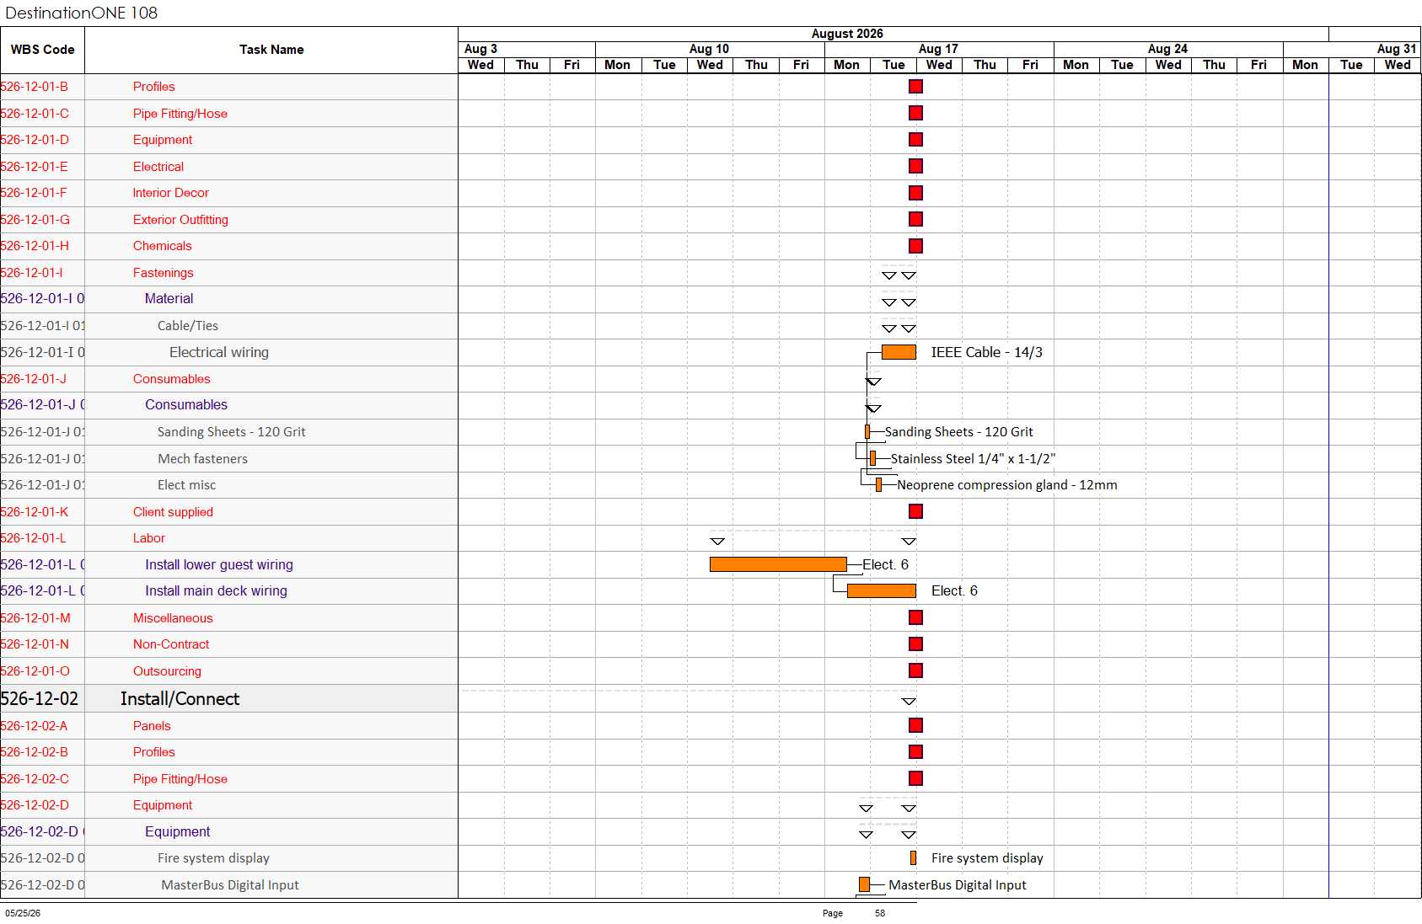Click the red milestone for Client supplied
This screenshot has height=924, width=1422.
[915, 511]
